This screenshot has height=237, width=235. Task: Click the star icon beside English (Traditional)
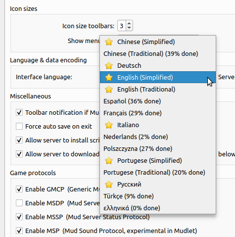109,90
